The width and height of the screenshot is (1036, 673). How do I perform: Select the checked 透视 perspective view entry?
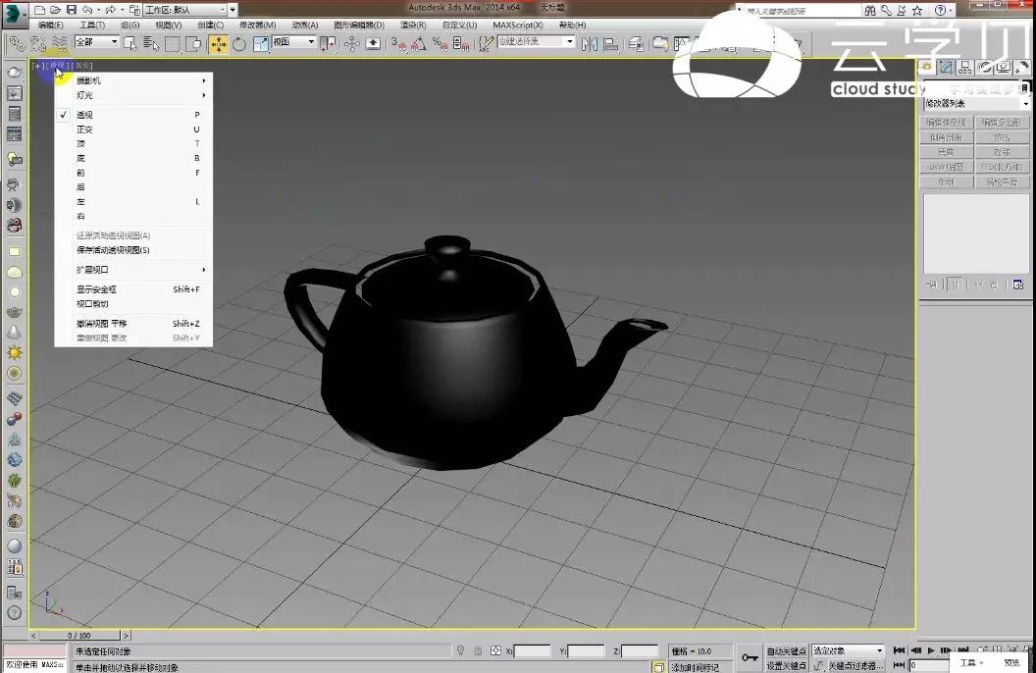[134, 115]
